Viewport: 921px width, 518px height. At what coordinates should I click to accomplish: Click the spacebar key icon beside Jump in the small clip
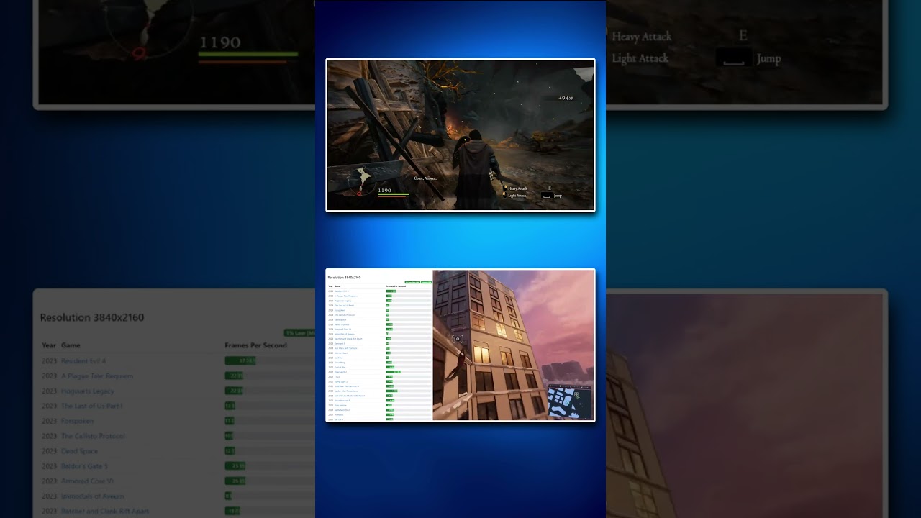pyautogui.click(x=546, y=196)
